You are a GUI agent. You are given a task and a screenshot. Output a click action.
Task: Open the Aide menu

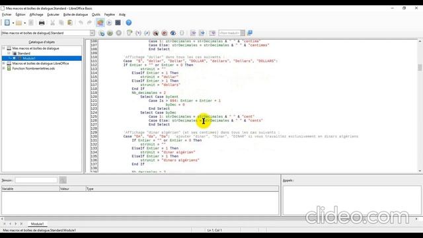(122, 15)
